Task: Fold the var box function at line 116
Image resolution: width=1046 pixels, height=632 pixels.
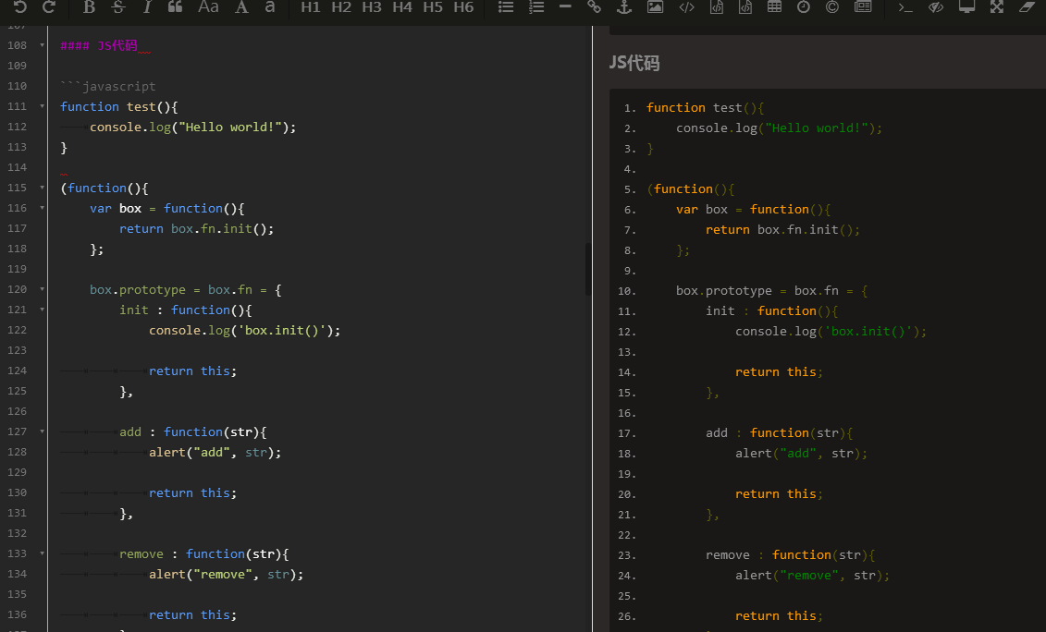Action: pos(42,208)
